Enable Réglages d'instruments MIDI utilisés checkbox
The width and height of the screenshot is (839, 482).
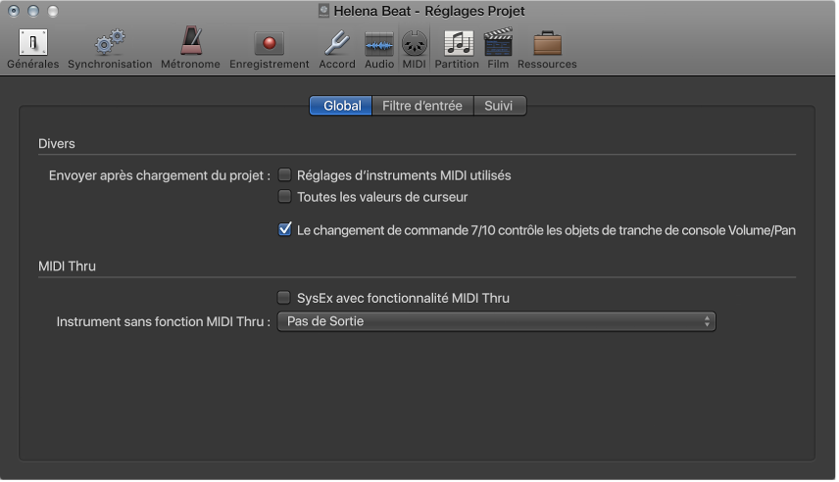point(284,175)
